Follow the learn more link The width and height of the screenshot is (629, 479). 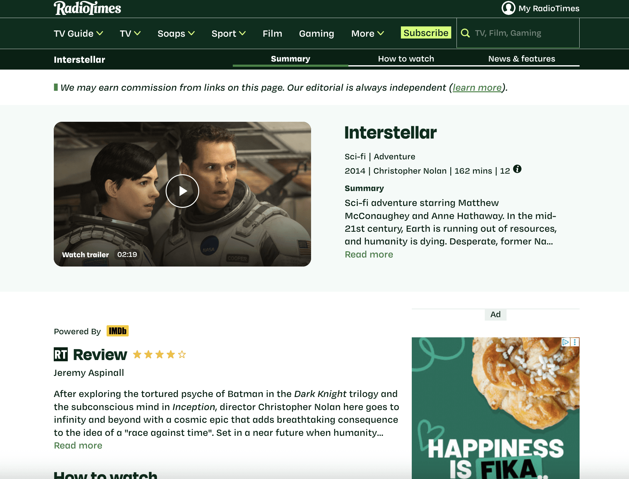pos(477,88)
